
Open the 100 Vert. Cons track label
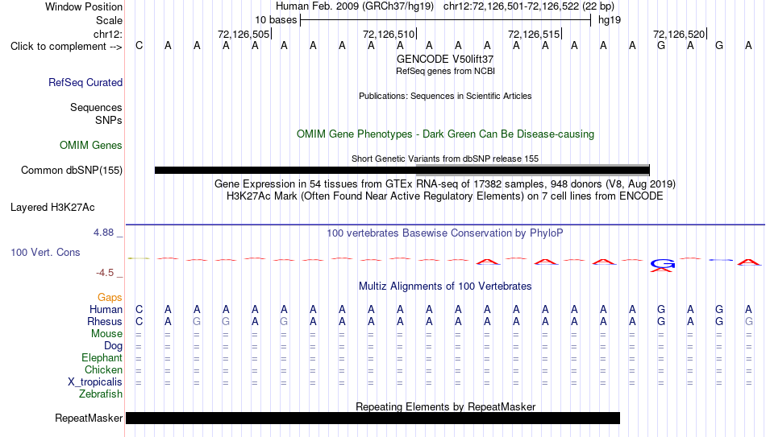(x=45, y=252)
